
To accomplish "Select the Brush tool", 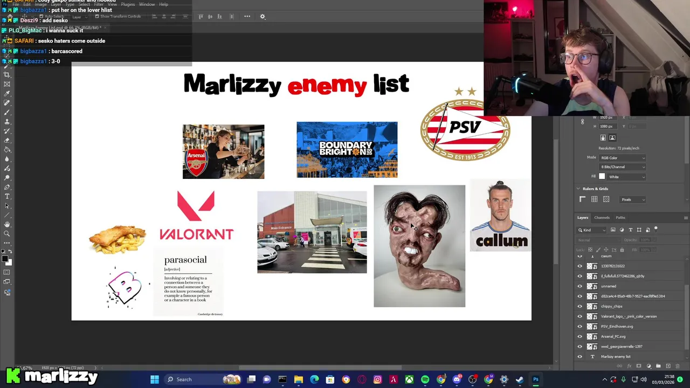I will [x=7, y=112].
